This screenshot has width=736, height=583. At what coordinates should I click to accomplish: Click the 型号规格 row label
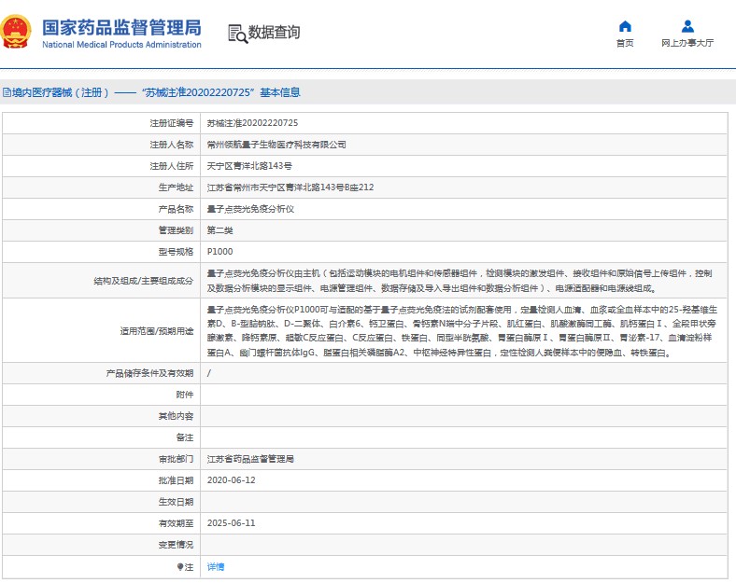[176, 252]
